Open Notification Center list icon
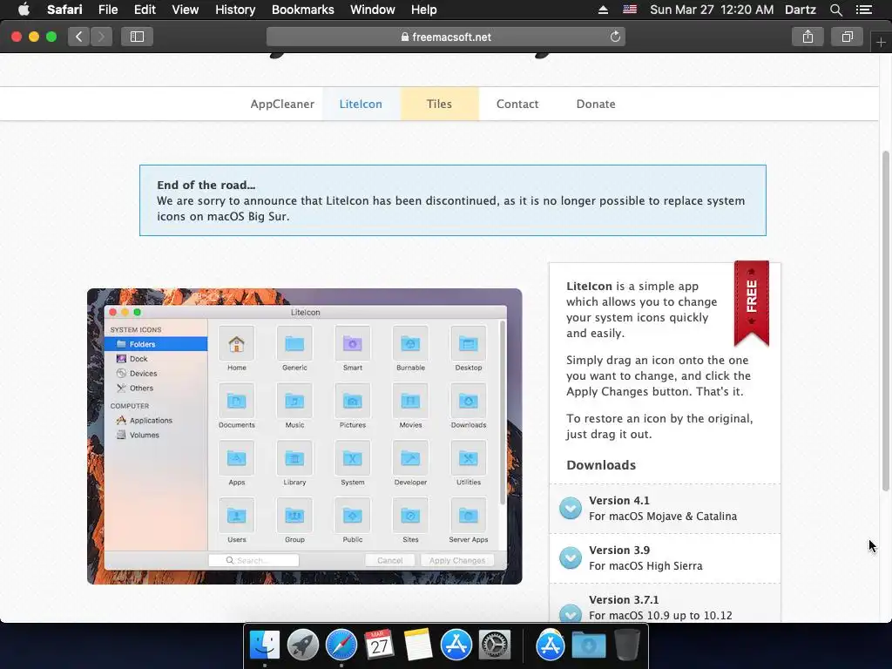This screenshot has height=669, width=892. point(864,10)
